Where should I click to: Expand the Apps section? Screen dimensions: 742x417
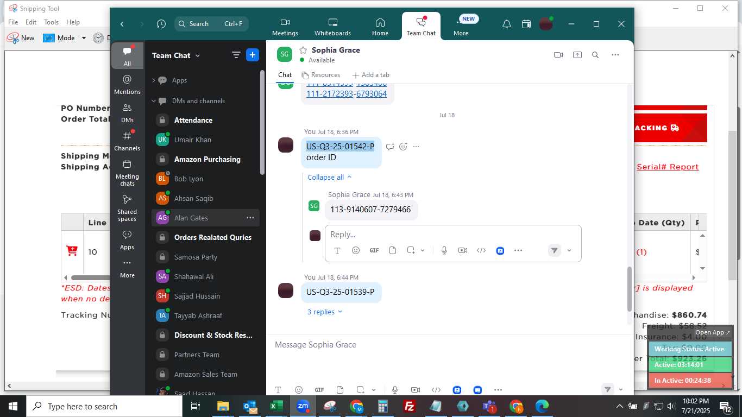pyautogui.click(x=154, y=80)
